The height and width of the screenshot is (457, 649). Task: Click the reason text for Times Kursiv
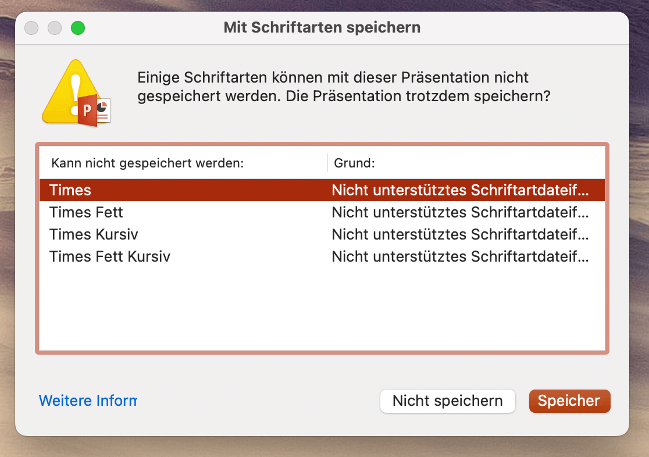pos(460,234)
